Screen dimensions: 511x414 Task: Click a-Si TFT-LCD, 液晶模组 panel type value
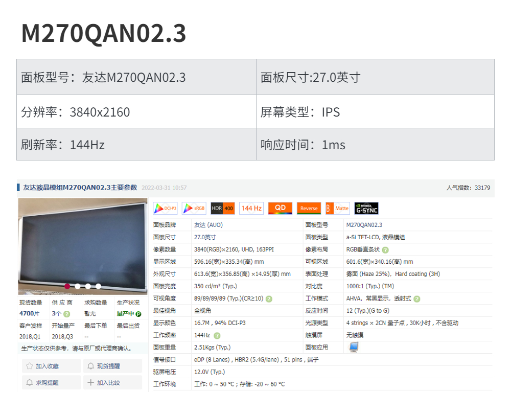point(376,237)
